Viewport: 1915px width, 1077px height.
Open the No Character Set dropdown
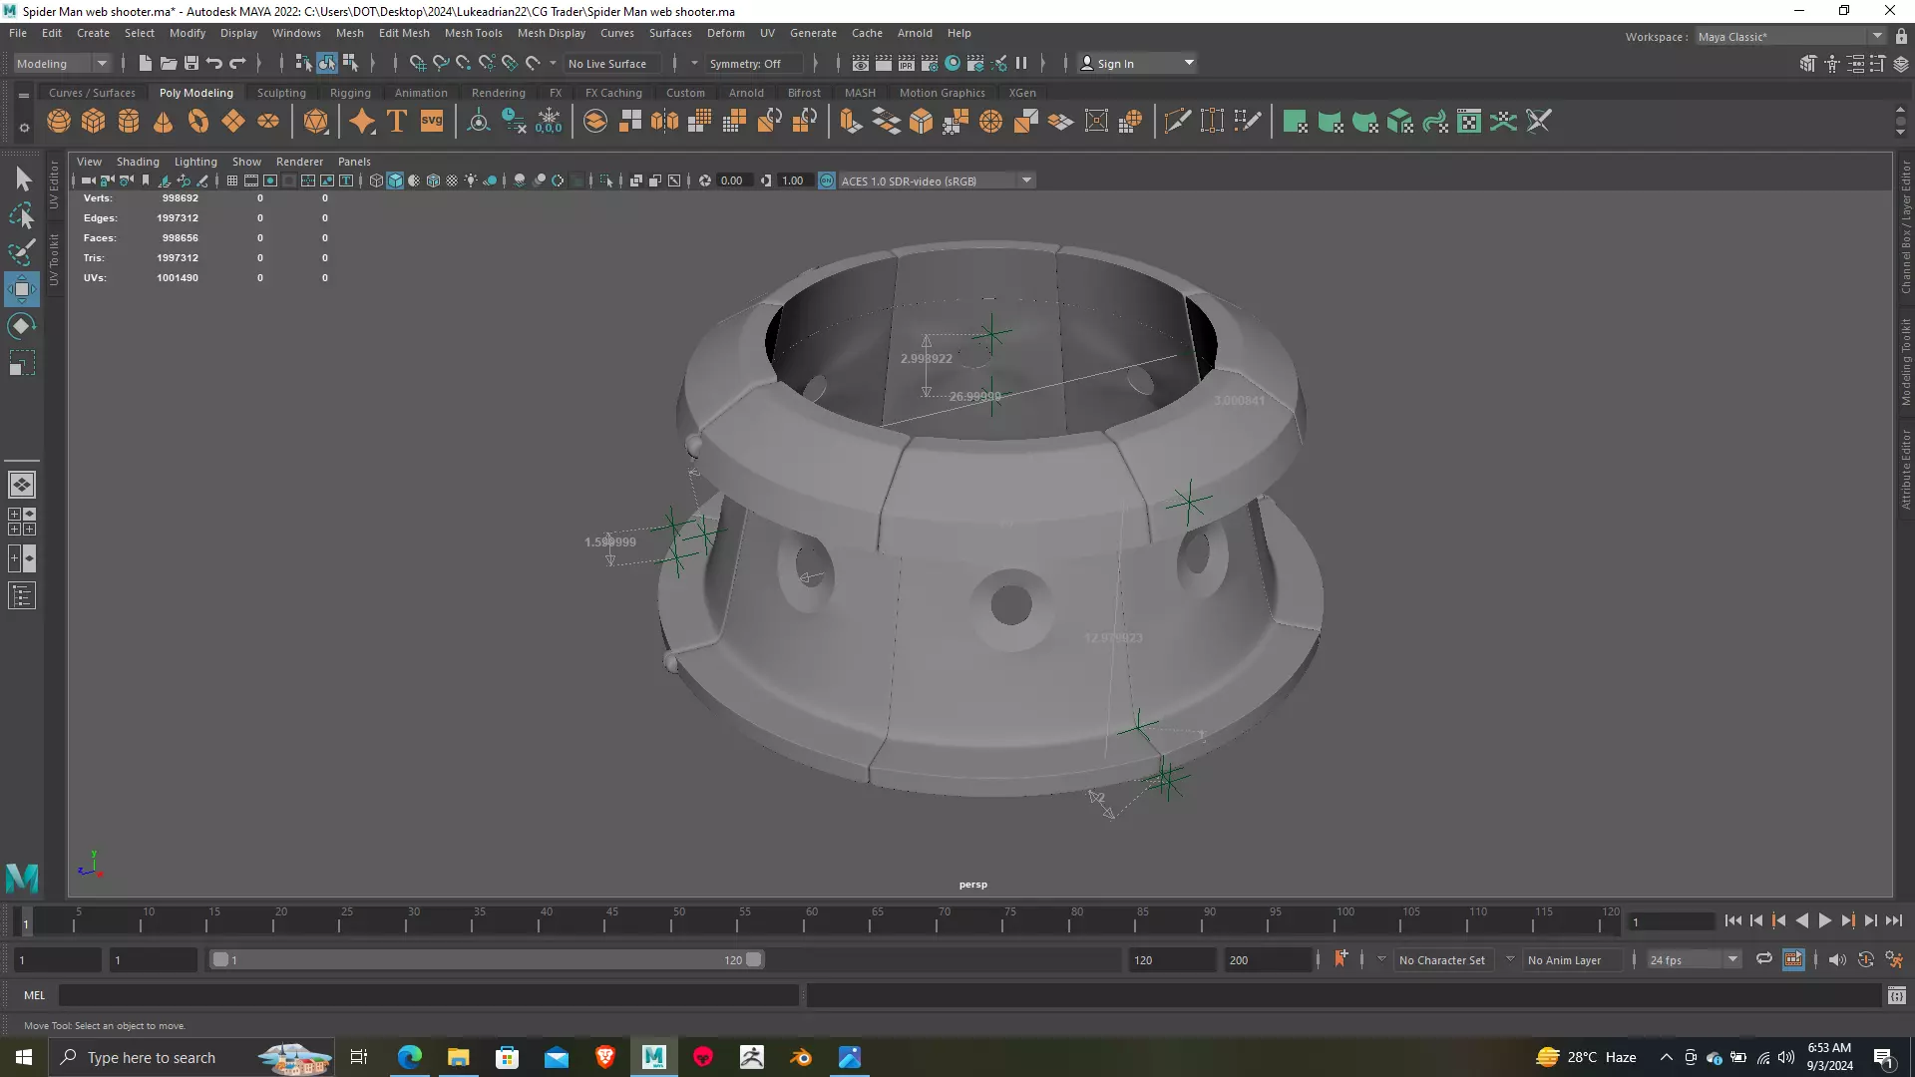click(x=1443, y=959)
